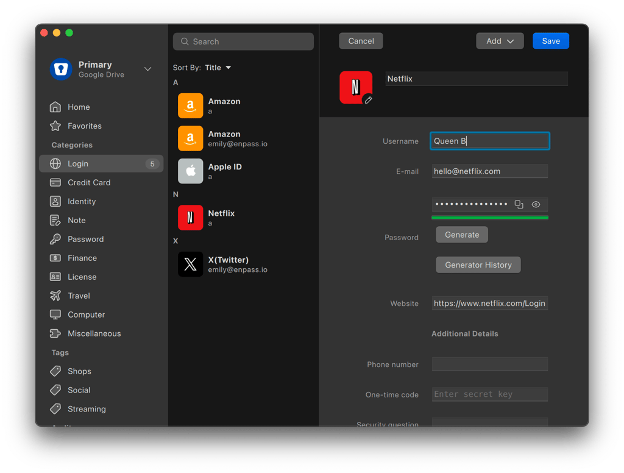This screenshot has height=473, width=624.
Task: Open the X(Twitter) entry
Action: (244, 264)
